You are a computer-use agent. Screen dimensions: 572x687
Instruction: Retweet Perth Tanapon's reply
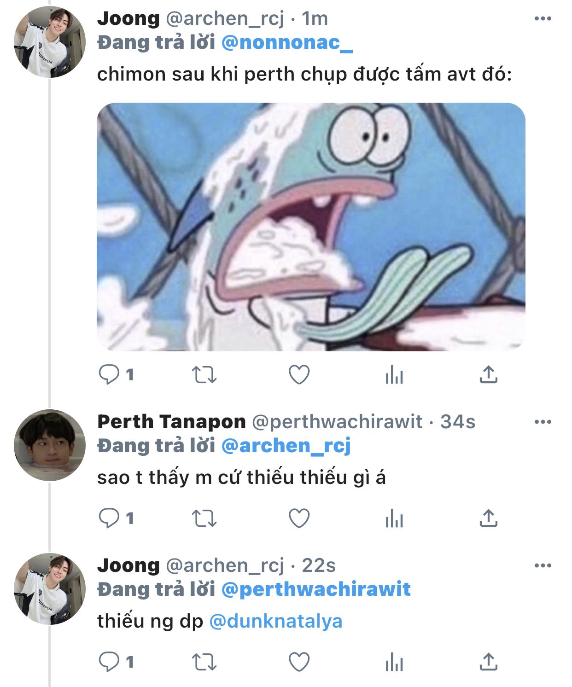pos(204,518)
